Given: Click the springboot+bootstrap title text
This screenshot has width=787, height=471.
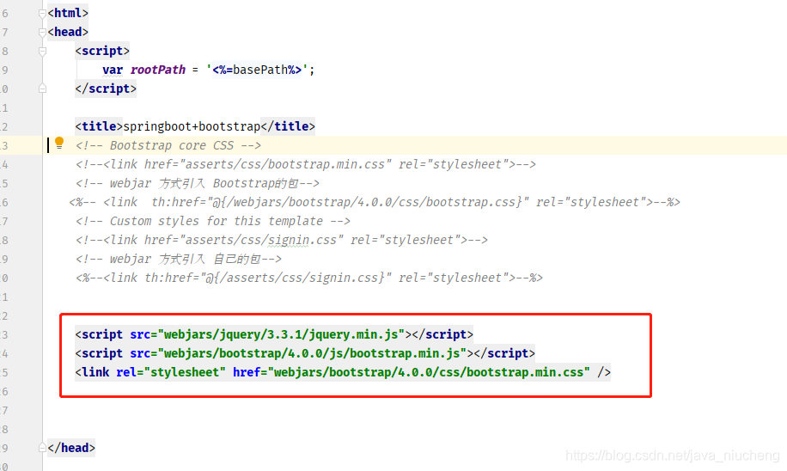Looking at the screenshot, I should (x=192, y=126).
